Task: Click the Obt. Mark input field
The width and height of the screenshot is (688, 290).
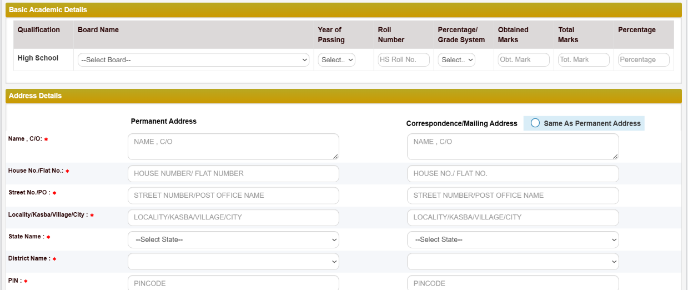Action: coord(524,60)
